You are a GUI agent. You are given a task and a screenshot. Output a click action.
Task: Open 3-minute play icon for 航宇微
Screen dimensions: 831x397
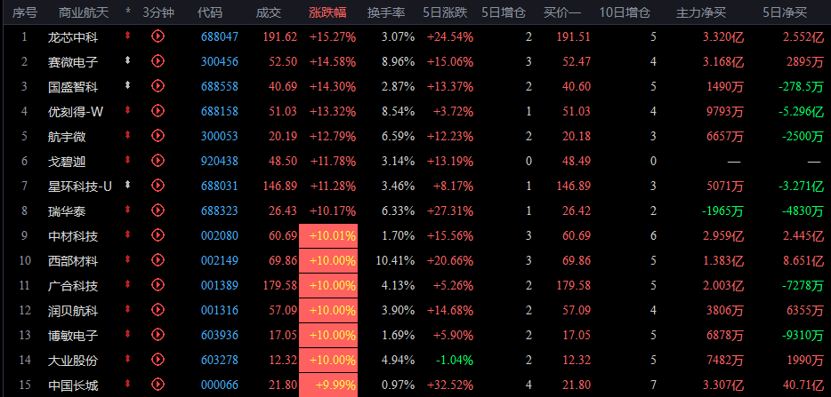[158, 136]
